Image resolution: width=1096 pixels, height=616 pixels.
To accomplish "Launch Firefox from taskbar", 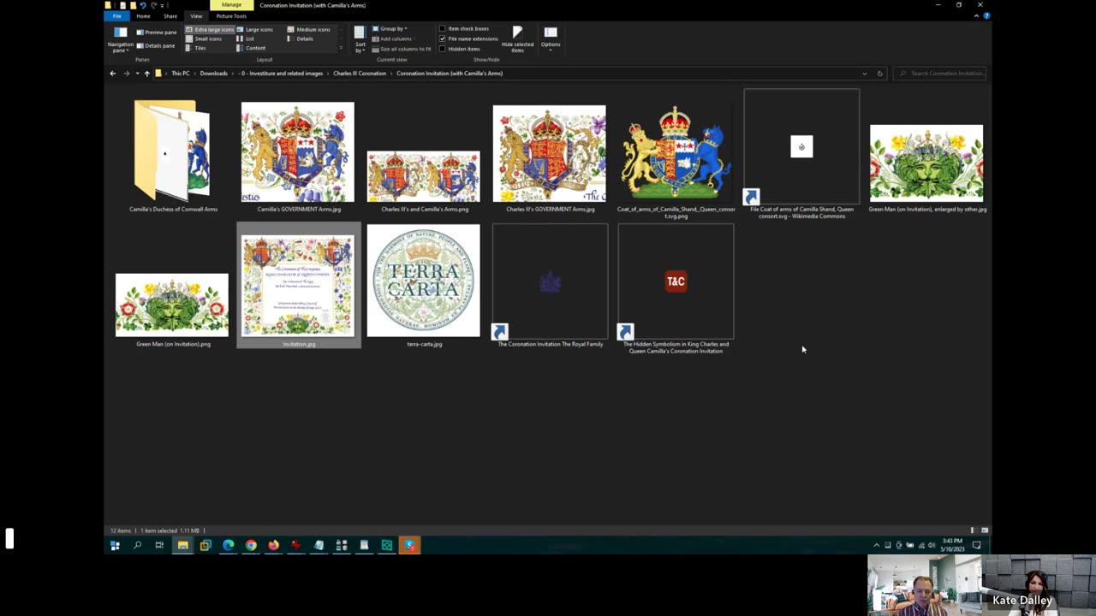I will click(x=273, y=545).
